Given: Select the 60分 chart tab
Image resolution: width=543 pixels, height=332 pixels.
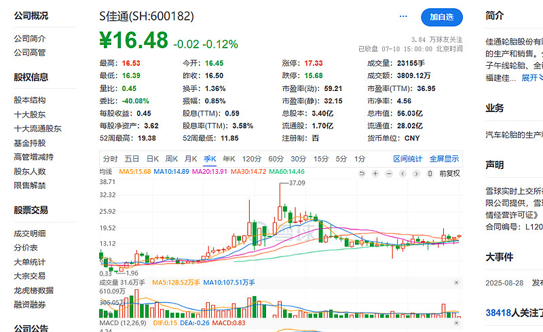Looking at the screenshot, I should point(276,159).
